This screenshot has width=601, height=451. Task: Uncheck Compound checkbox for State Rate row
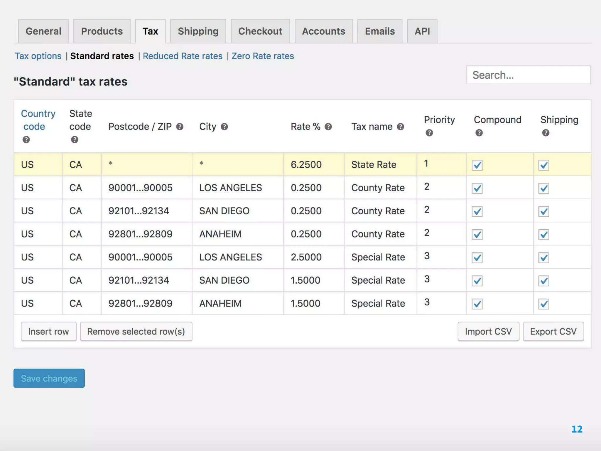(x=477, y=165)
